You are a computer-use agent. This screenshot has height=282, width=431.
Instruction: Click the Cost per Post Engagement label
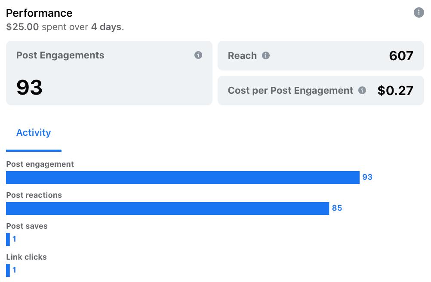coord(290,91)
